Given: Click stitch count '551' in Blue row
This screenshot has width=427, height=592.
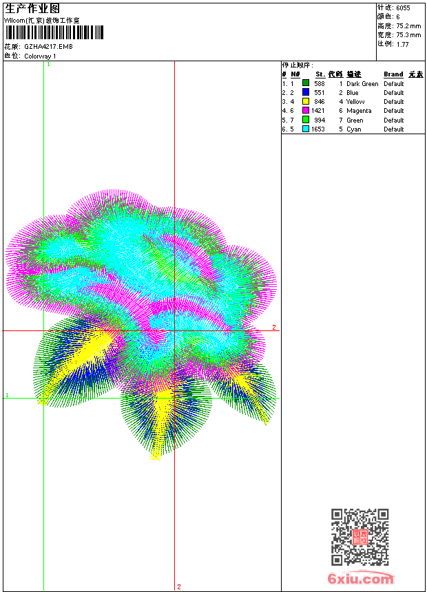Looking at the screenshot, I should point(320,93).
